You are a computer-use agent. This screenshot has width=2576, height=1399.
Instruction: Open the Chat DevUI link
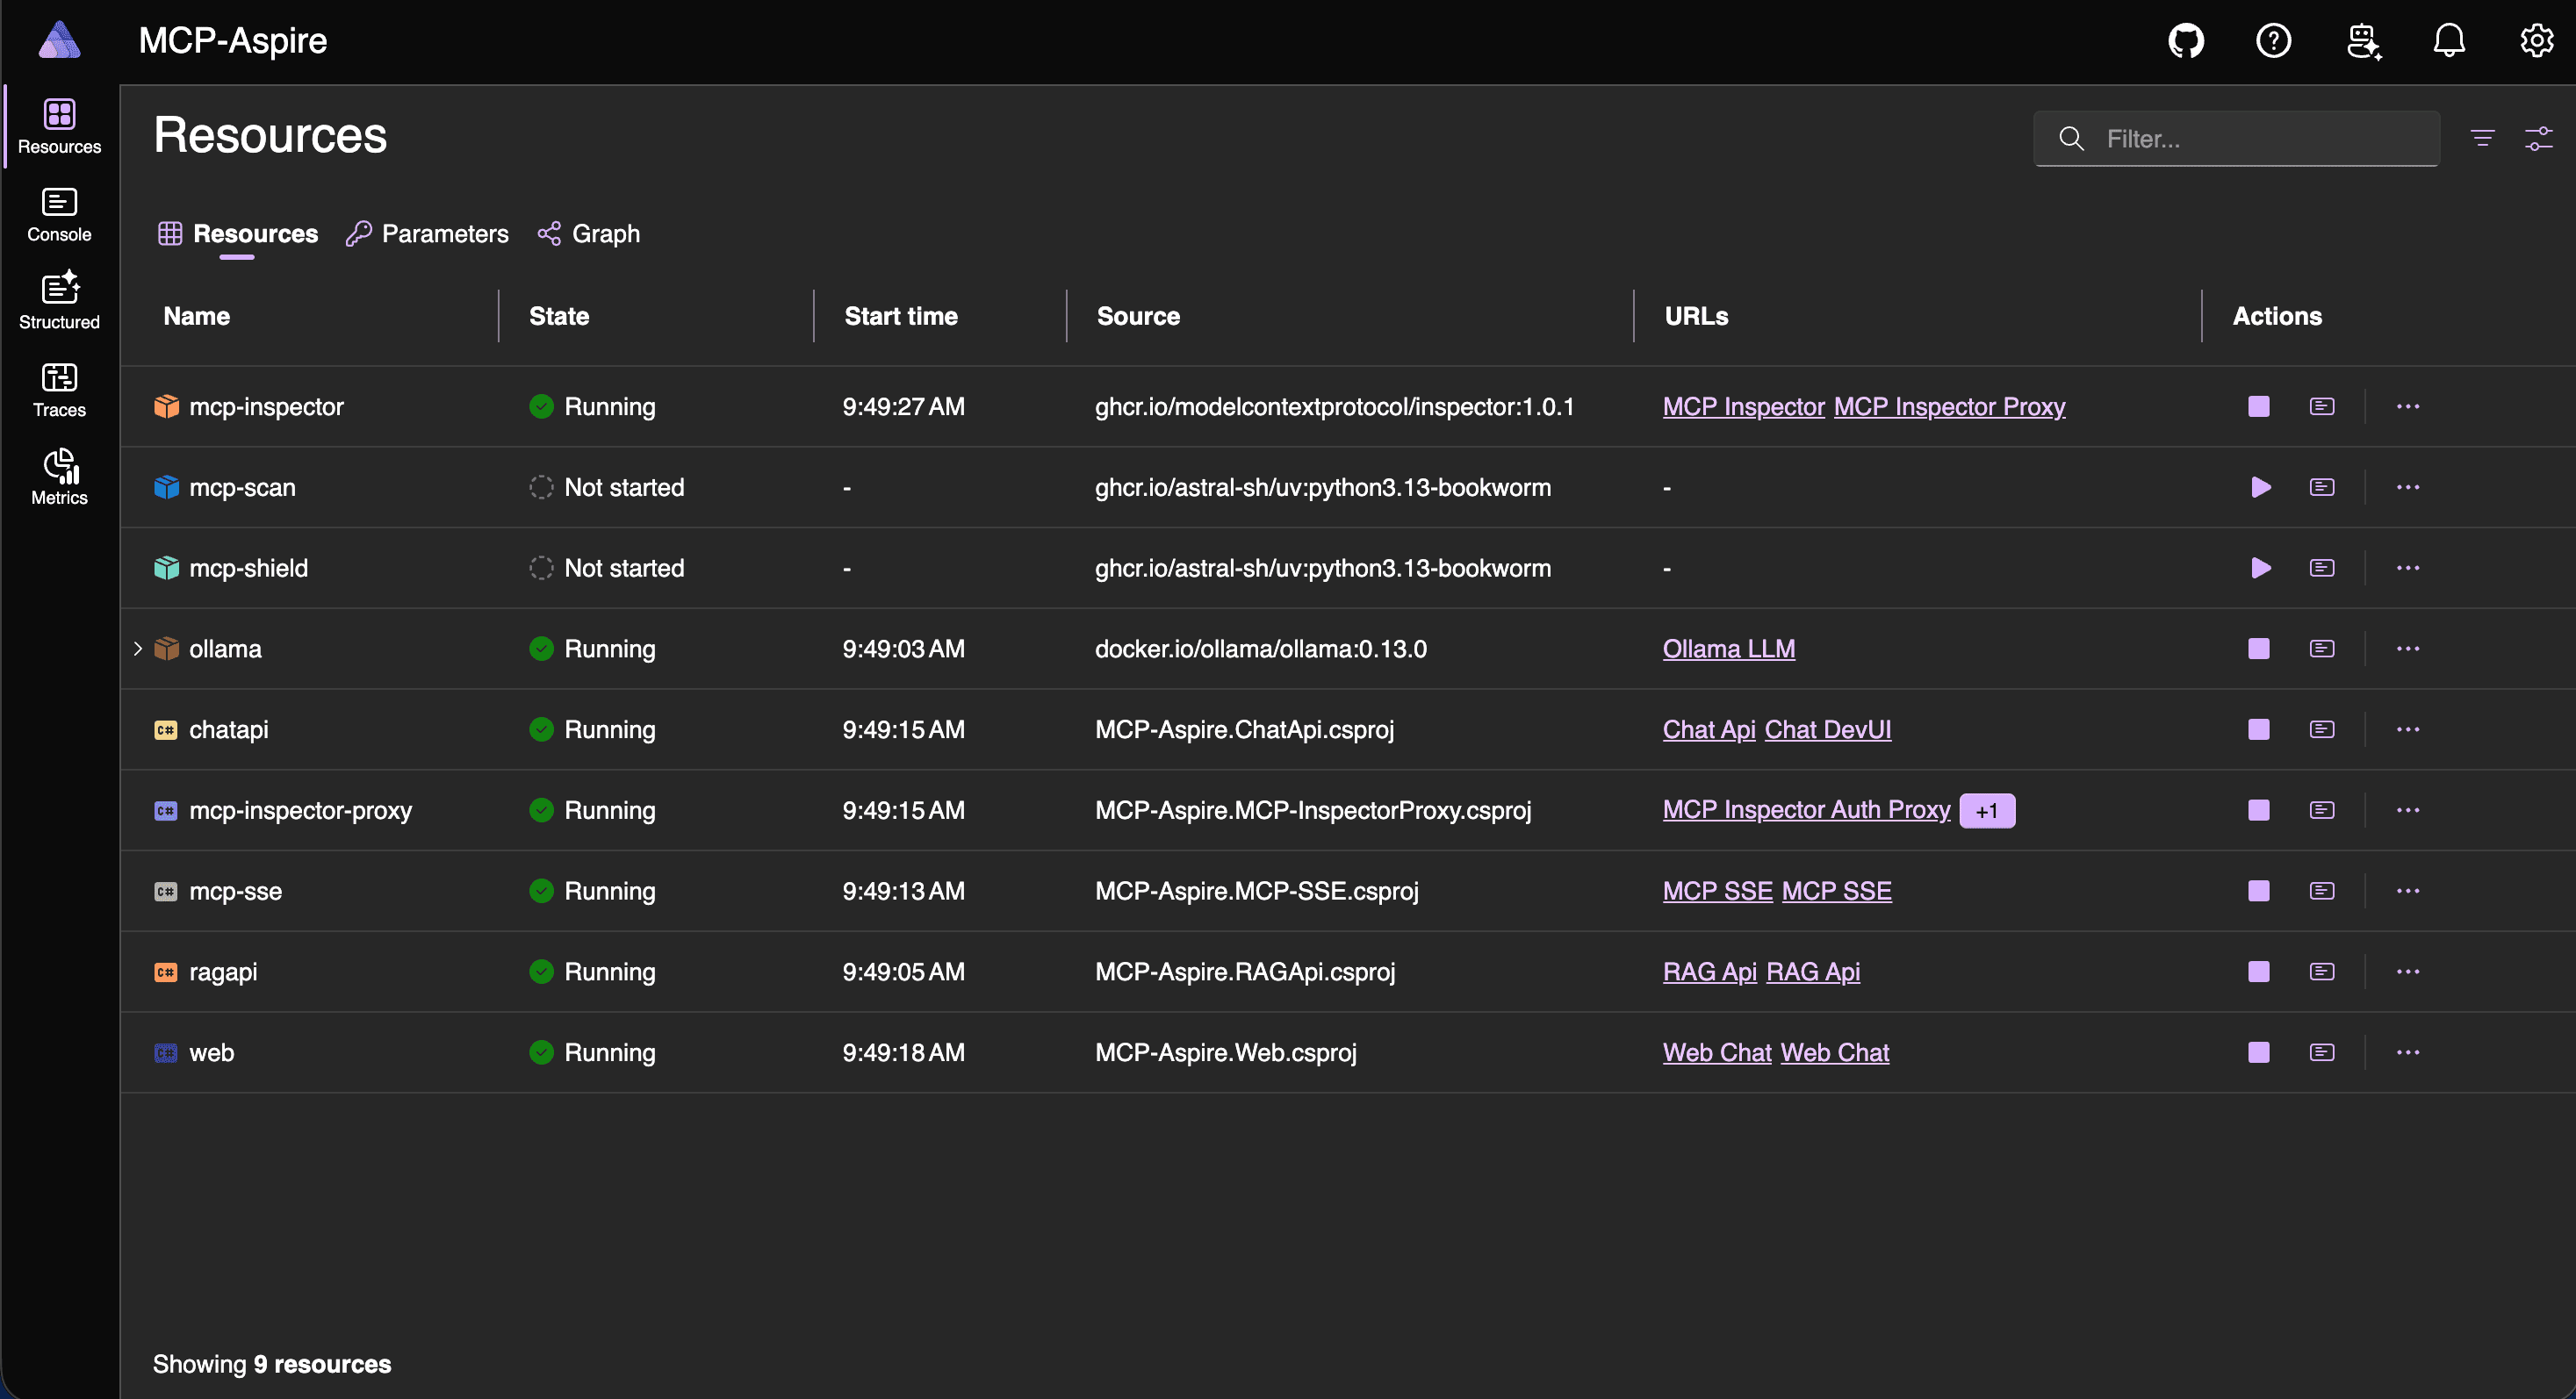(1828, 729)
